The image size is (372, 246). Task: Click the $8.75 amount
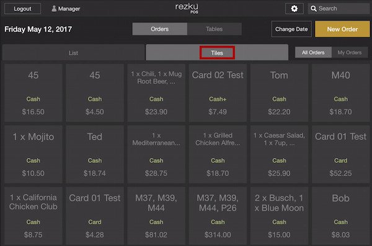click(33, 235)
